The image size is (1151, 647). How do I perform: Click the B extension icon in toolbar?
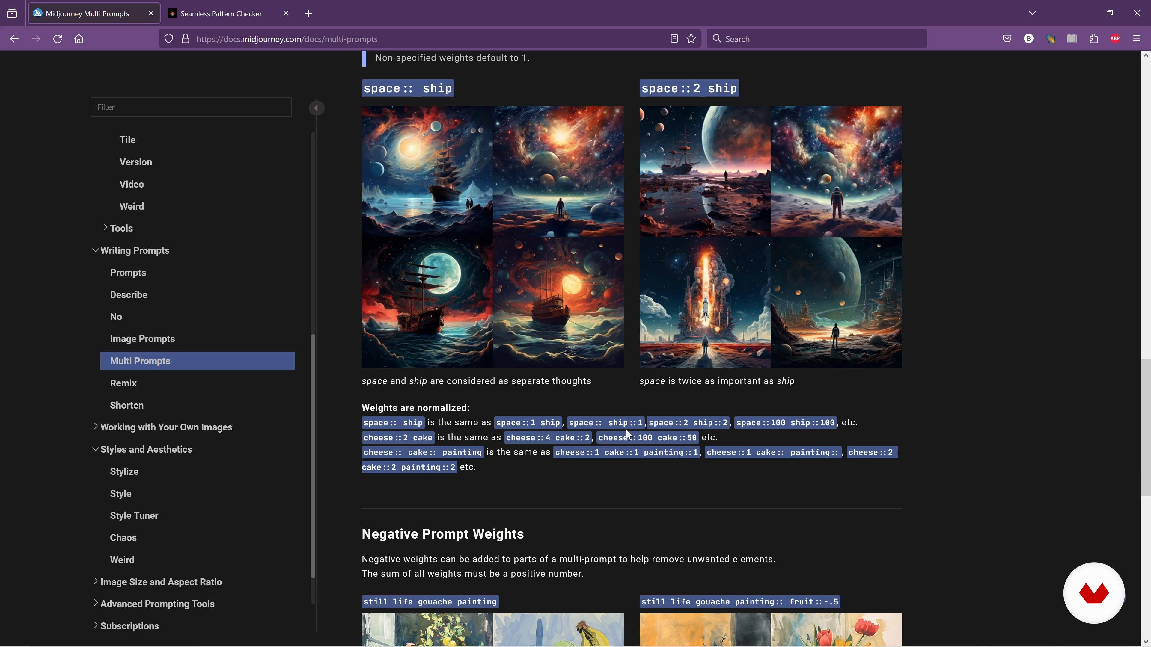[x=1029, y=39]
